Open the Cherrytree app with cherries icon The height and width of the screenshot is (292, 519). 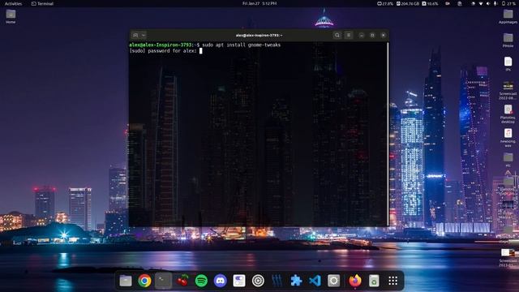182,281
